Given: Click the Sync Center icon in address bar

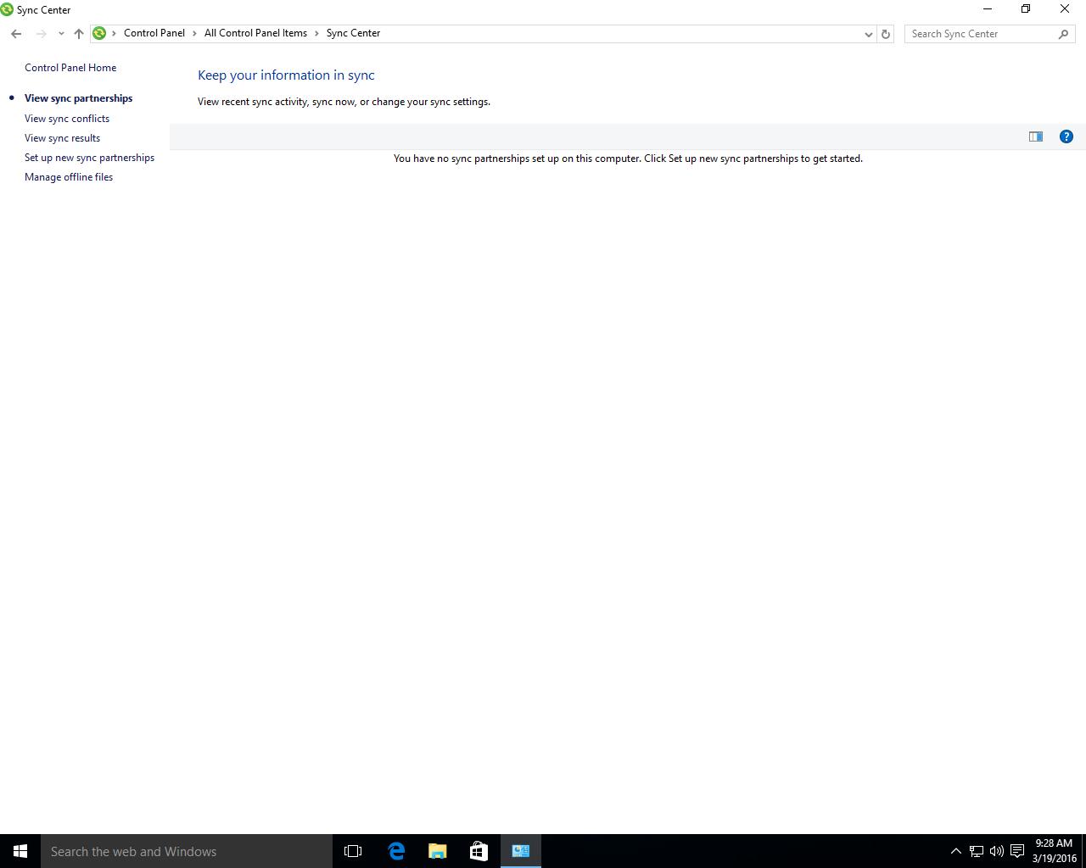Looking at the screenshot, I should 99,33.
